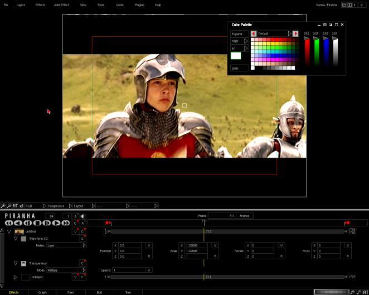The height and width of the screenshot is (295, 369).
Task: Stop playback
Action: [x=37, y=223]
